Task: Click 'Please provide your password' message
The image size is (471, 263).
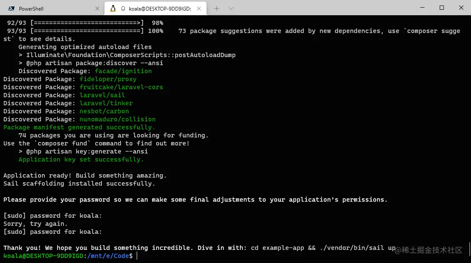Action: 196,200
